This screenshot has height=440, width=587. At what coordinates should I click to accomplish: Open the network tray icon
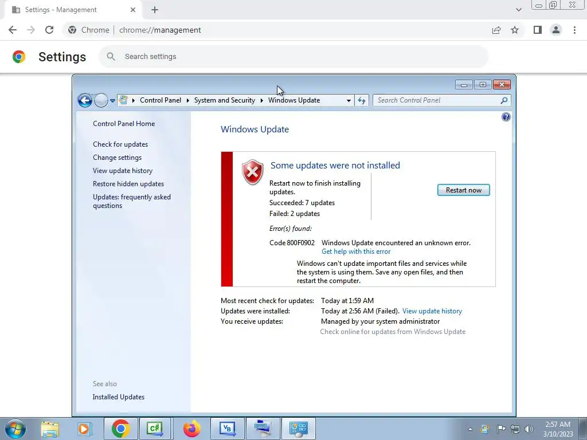click(515, 429)
